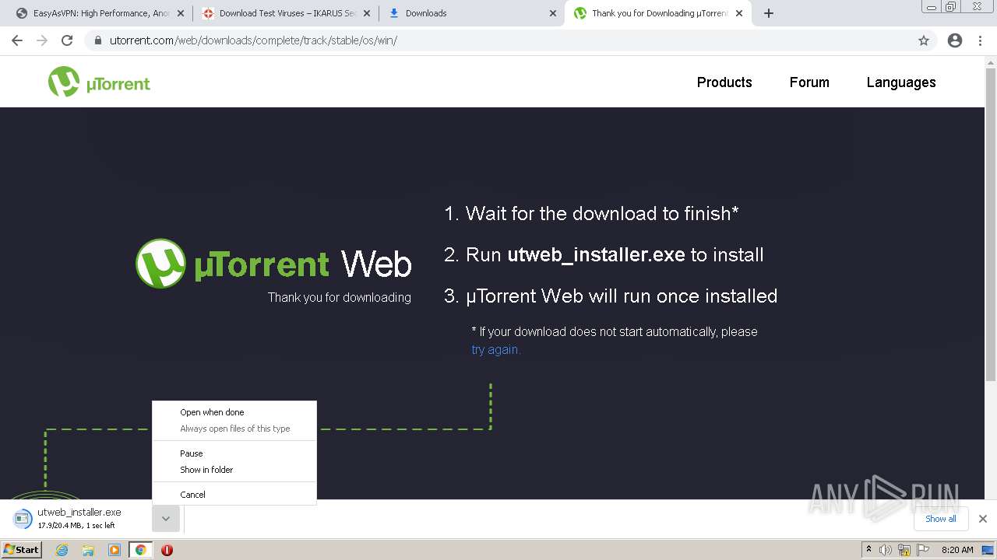Viewport: 997px width, 560px height.
Task: Open the Opera taskbar icon
Action: click(x=167, y=550)
